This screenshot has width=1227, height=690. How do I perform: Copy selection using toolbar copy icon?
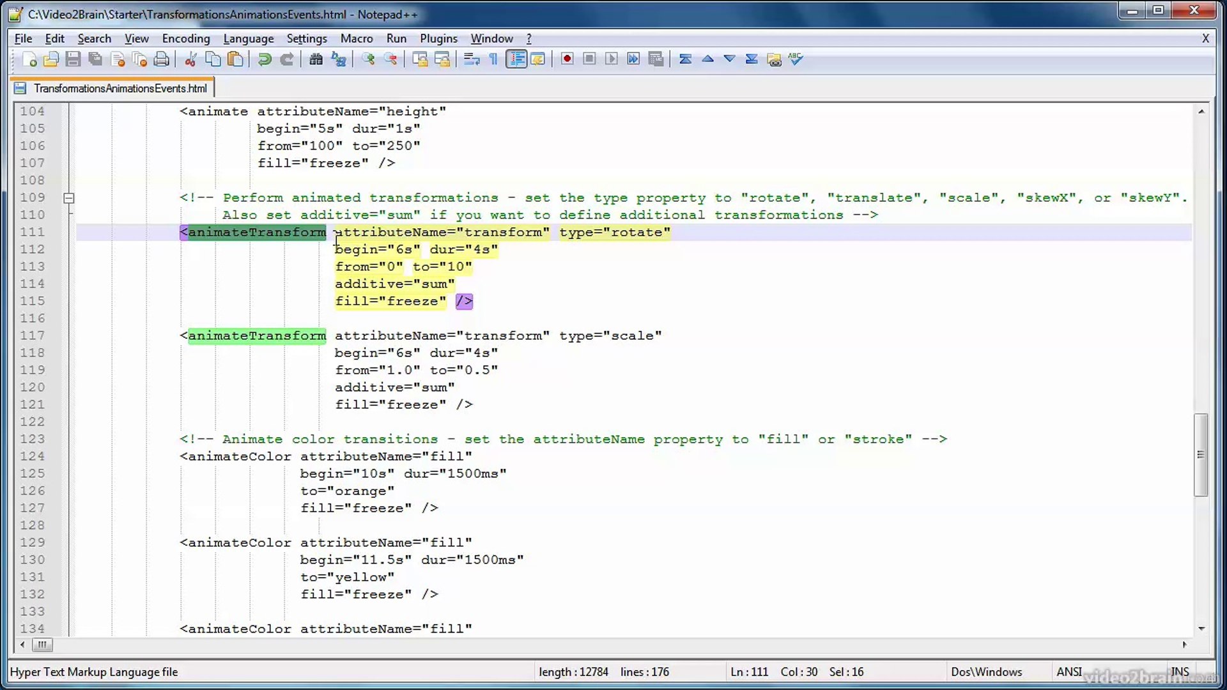point(213,59)
